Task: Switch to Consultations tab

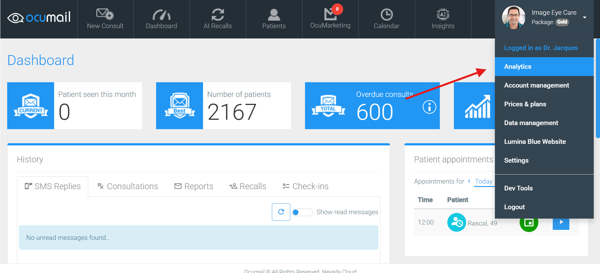Action: 128,186
